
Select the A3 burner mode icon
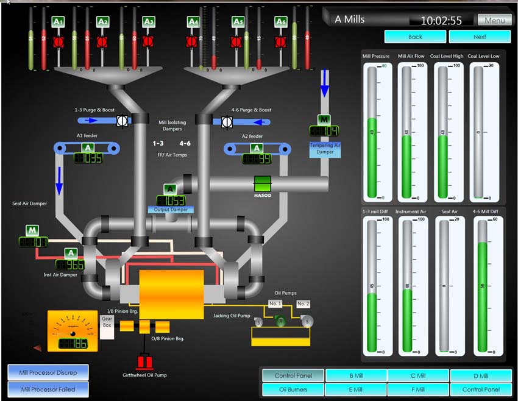149,22
